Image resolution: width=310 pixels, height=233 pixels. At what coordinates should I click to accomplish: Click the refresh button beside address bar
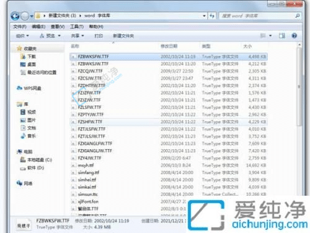pos(212,16)
